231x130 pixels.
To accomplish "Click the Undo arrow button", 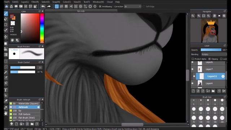I will (43, 6).
